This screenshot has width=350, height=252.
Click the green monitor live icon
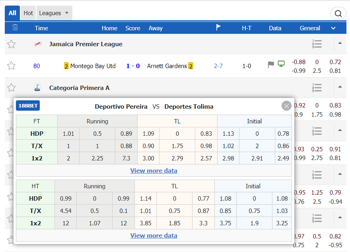pos(281,64)
